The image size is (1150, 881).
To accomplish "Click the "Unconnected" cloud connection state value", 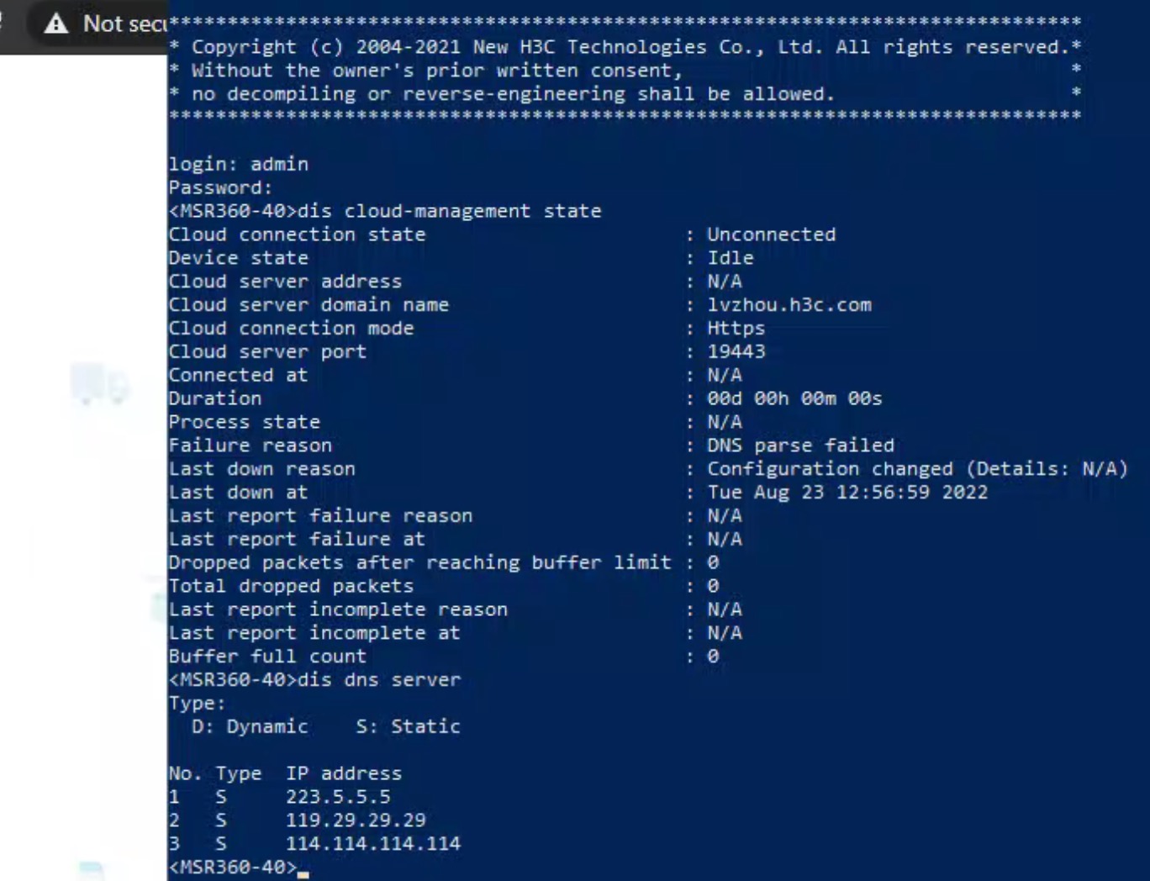I will click(x=771, y=235).
